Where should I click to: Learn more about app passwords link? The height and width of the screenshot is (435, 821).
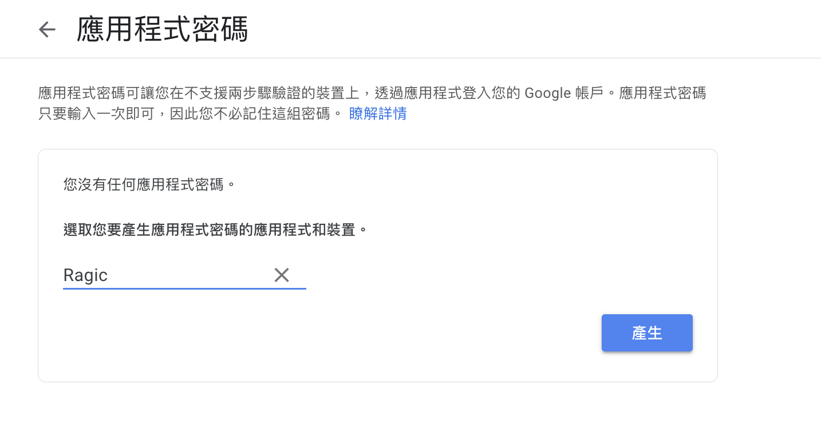tap(378, 113)
